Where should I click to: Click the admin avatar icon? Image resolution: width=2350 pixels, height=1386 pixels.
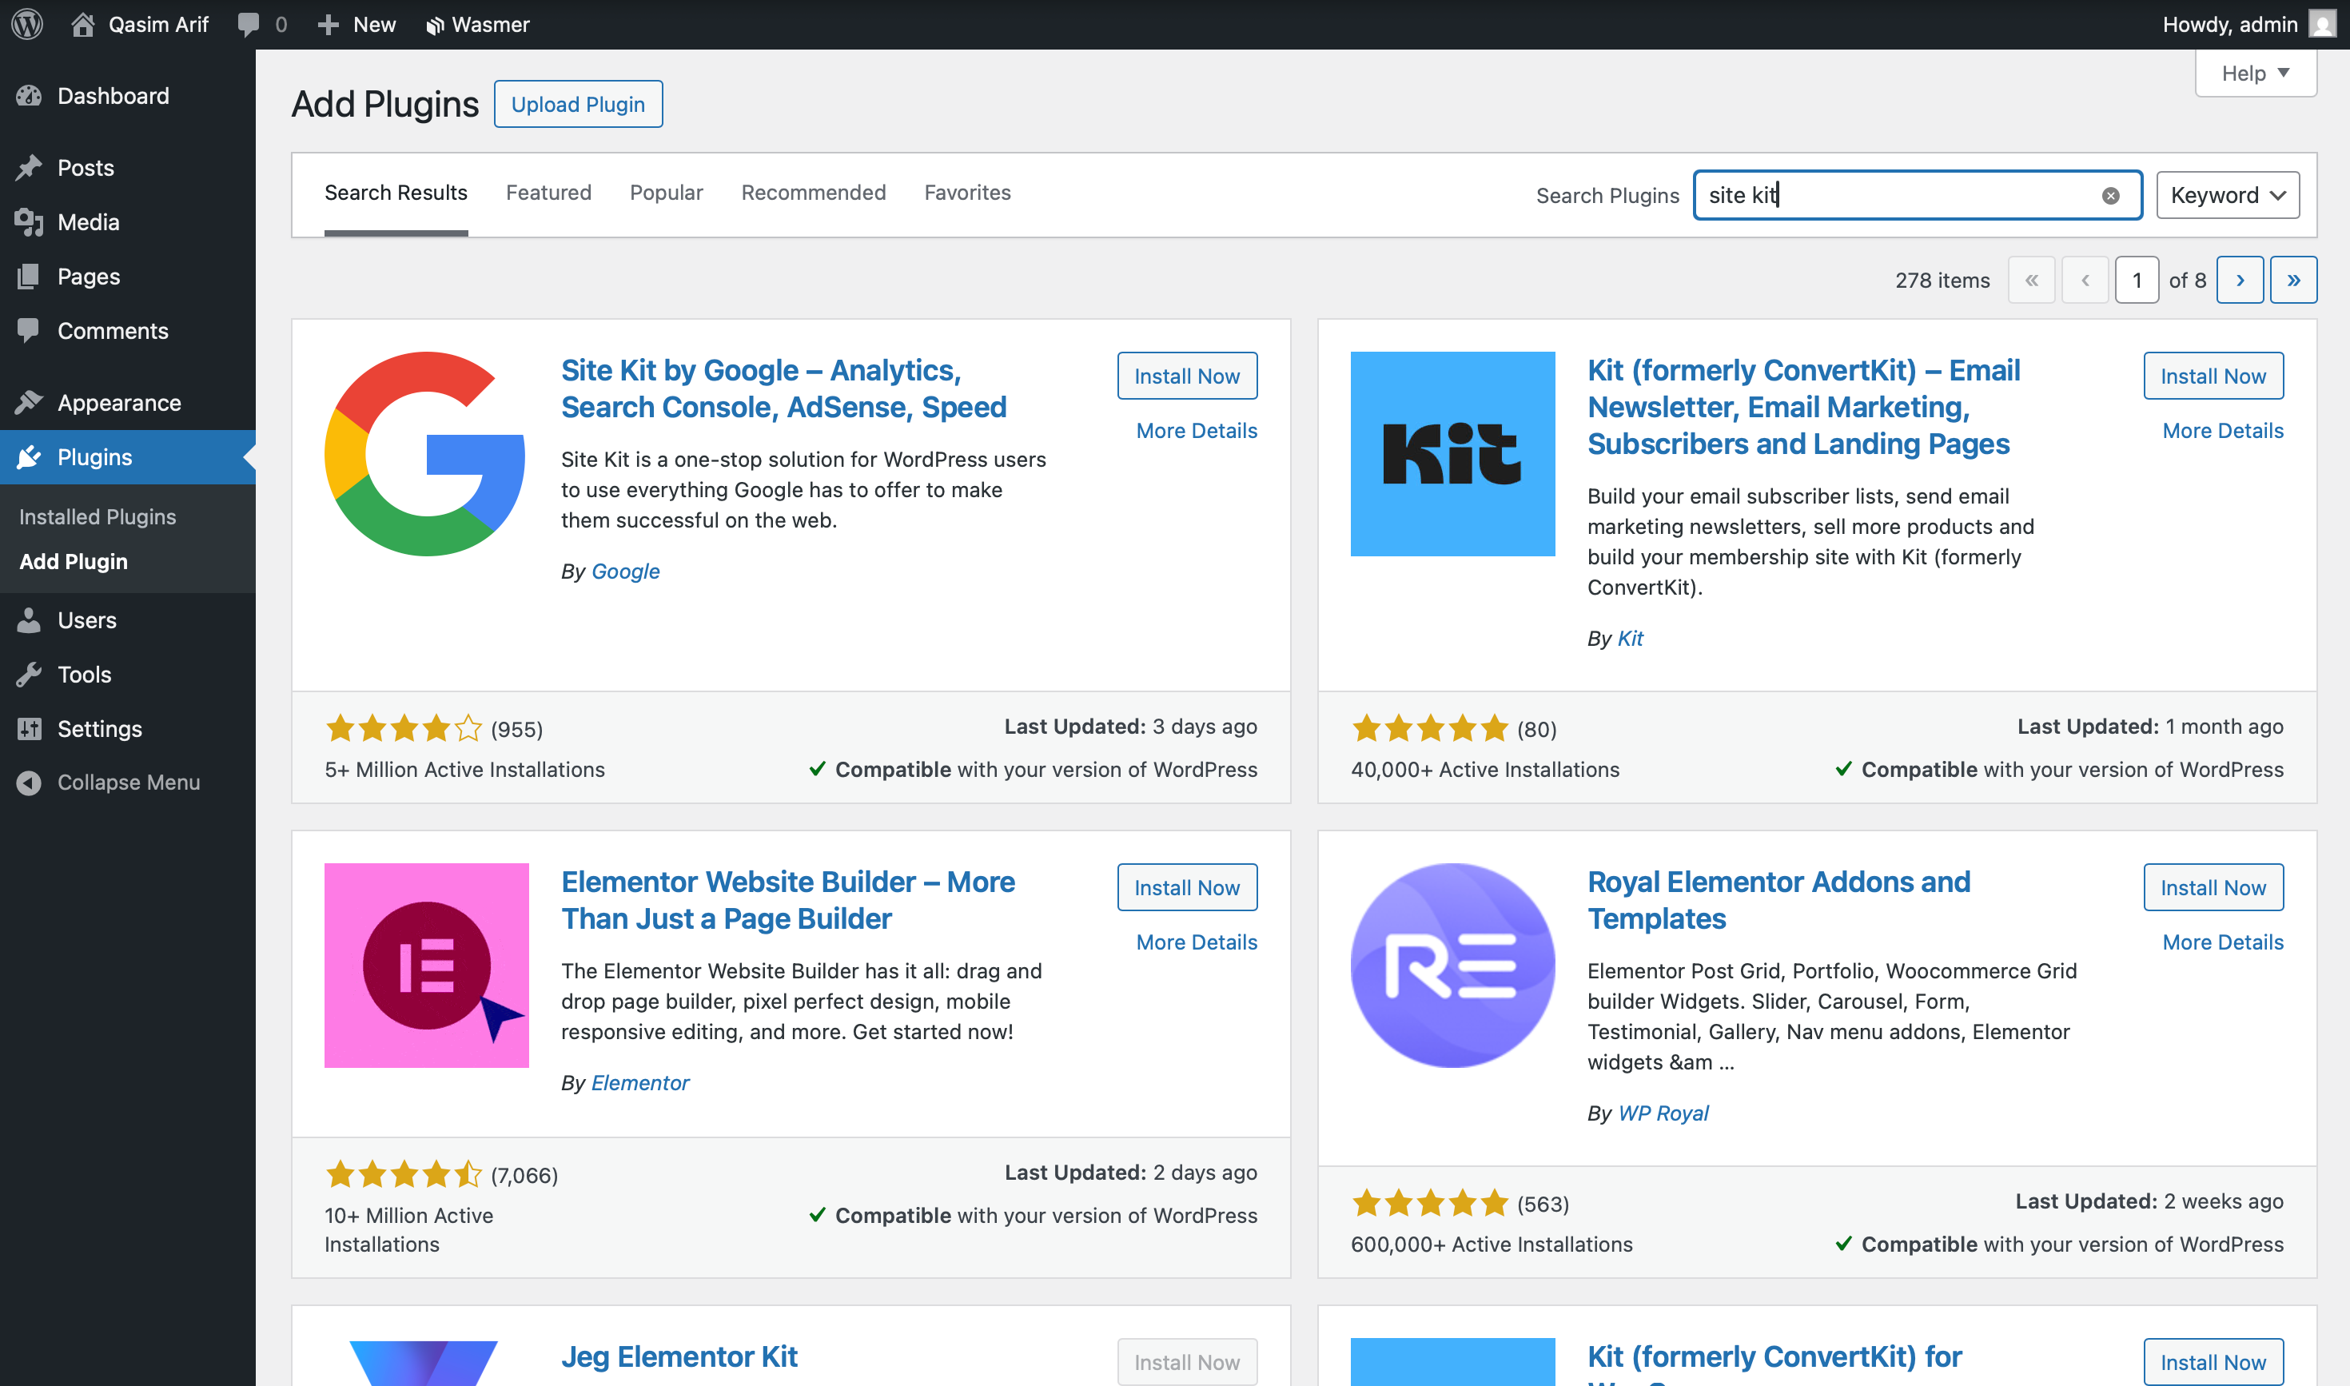2322,24
